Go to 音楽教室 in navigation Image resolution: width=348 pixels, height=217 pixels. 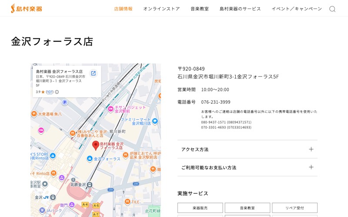200,9
